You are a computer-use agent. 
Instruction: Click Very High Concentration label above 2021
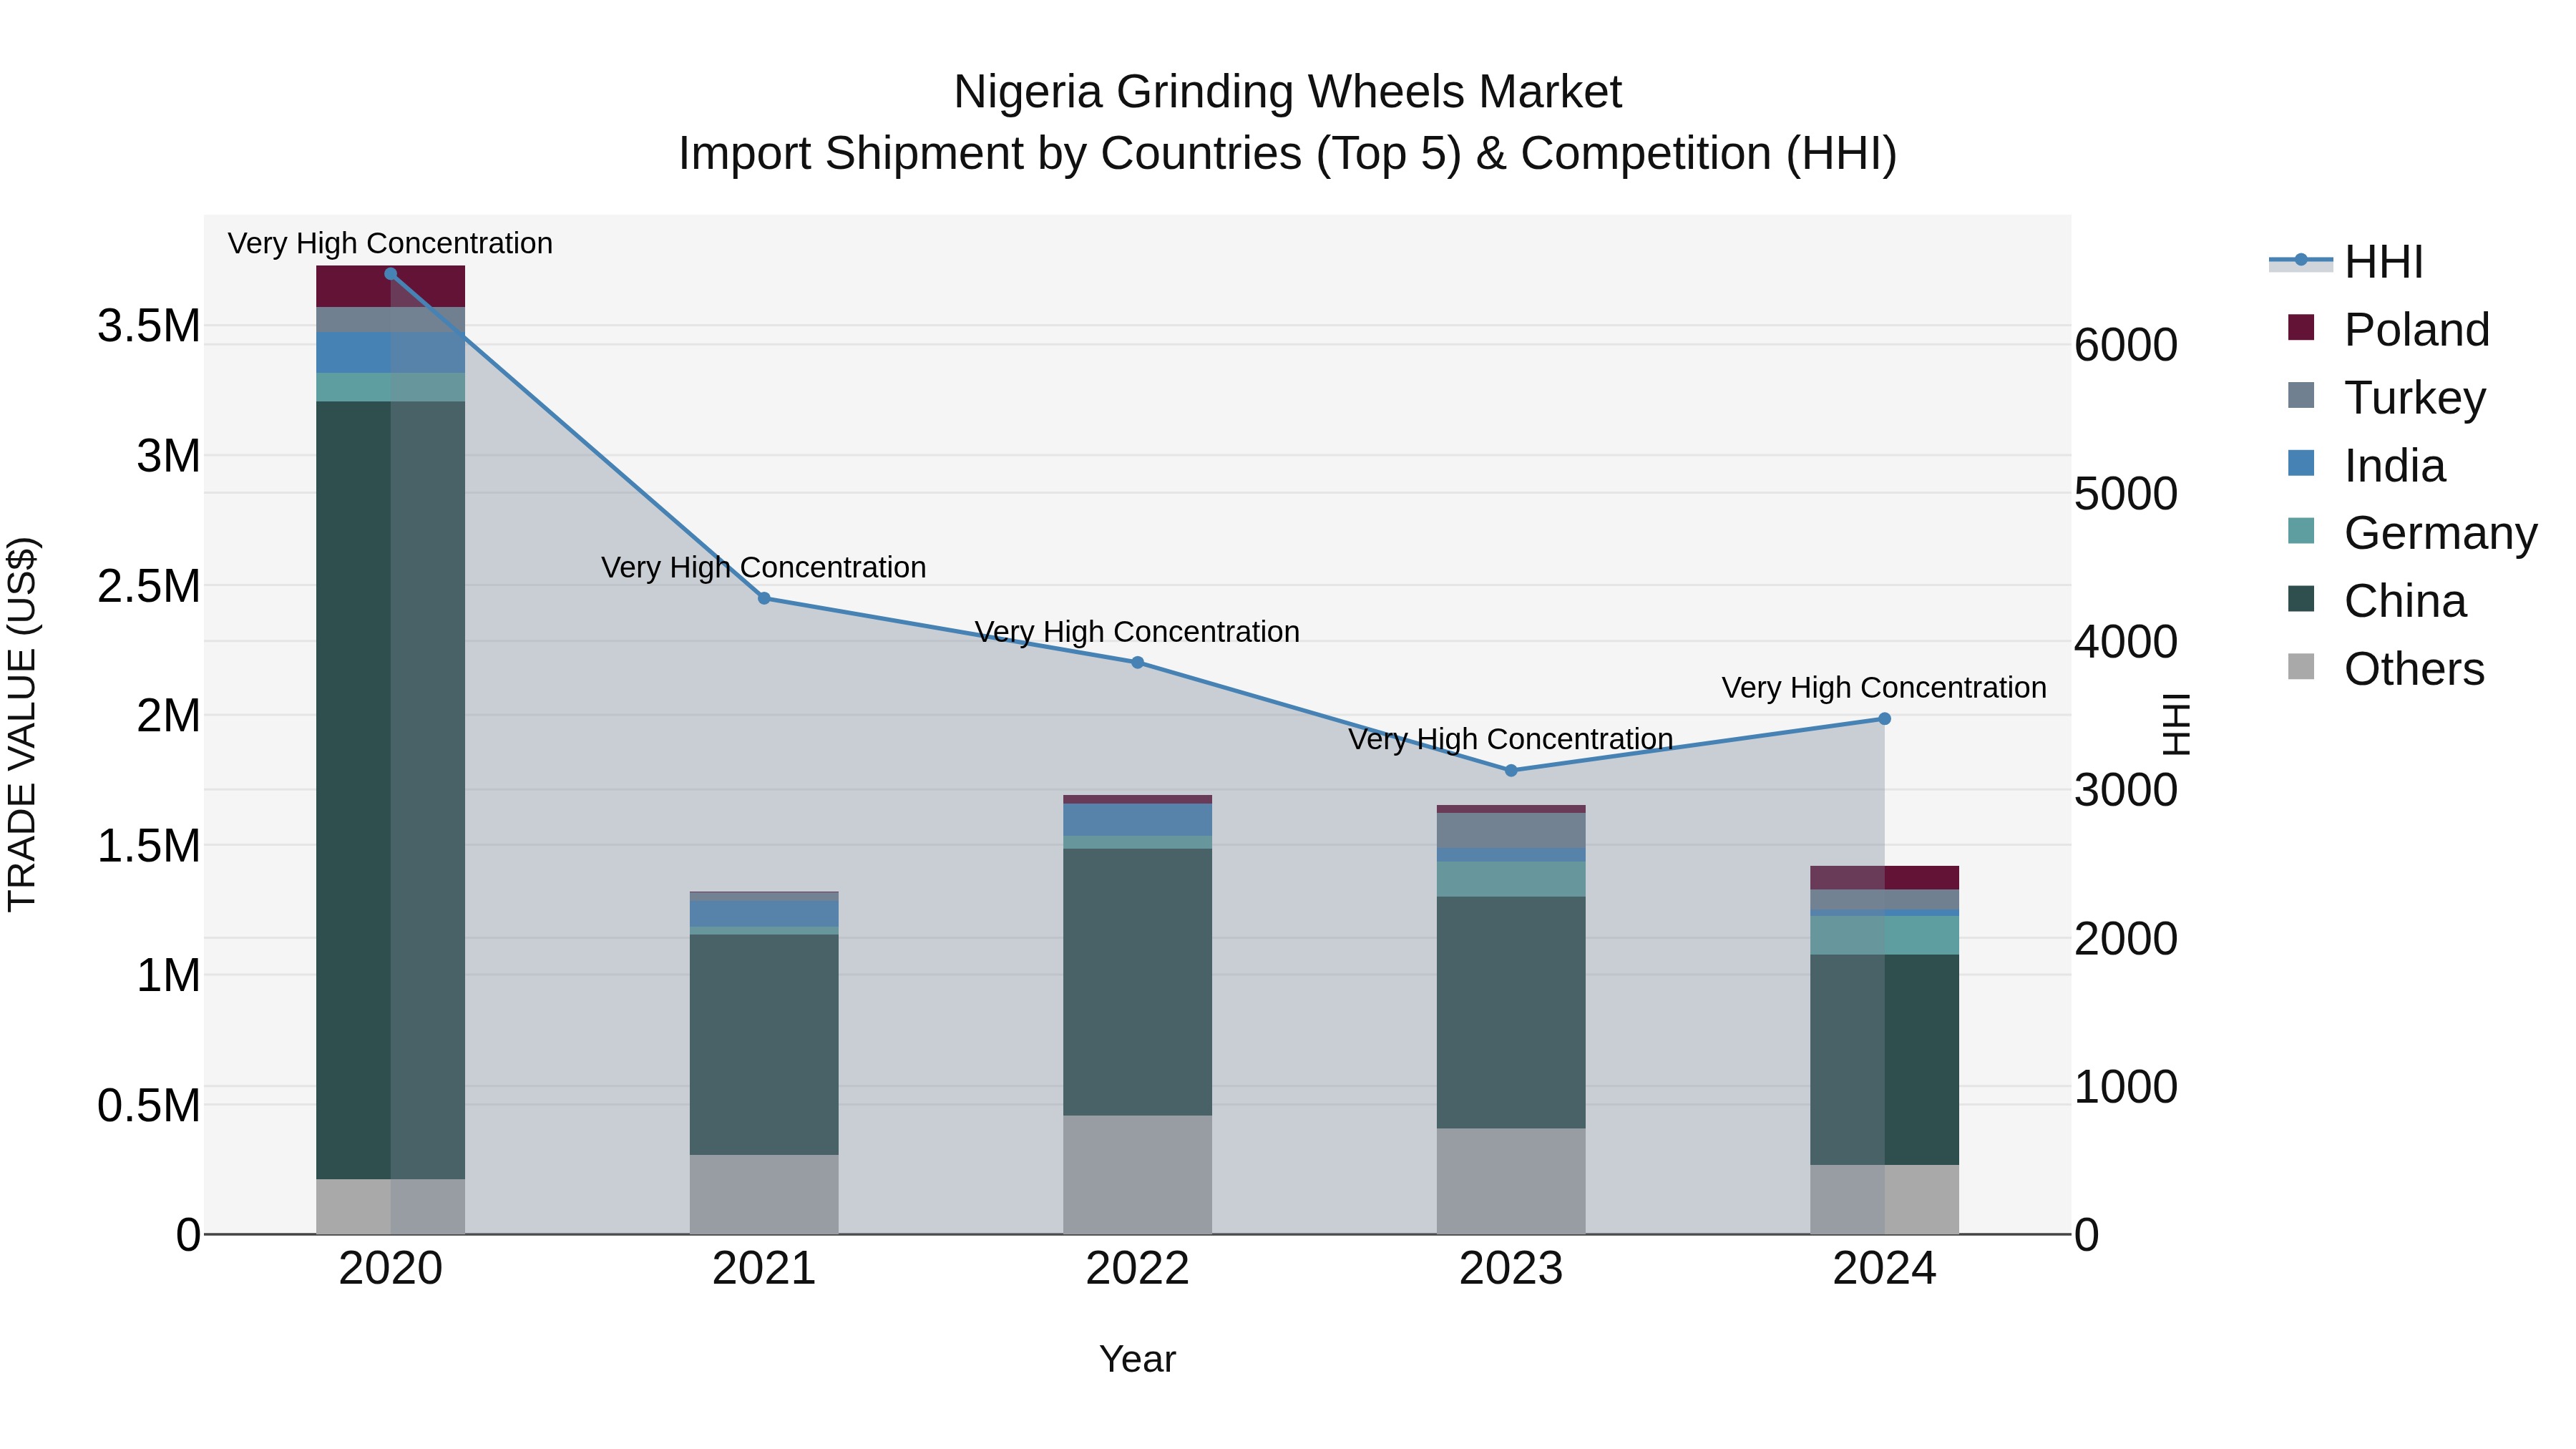pyautogui.click(x=764, y=567)
